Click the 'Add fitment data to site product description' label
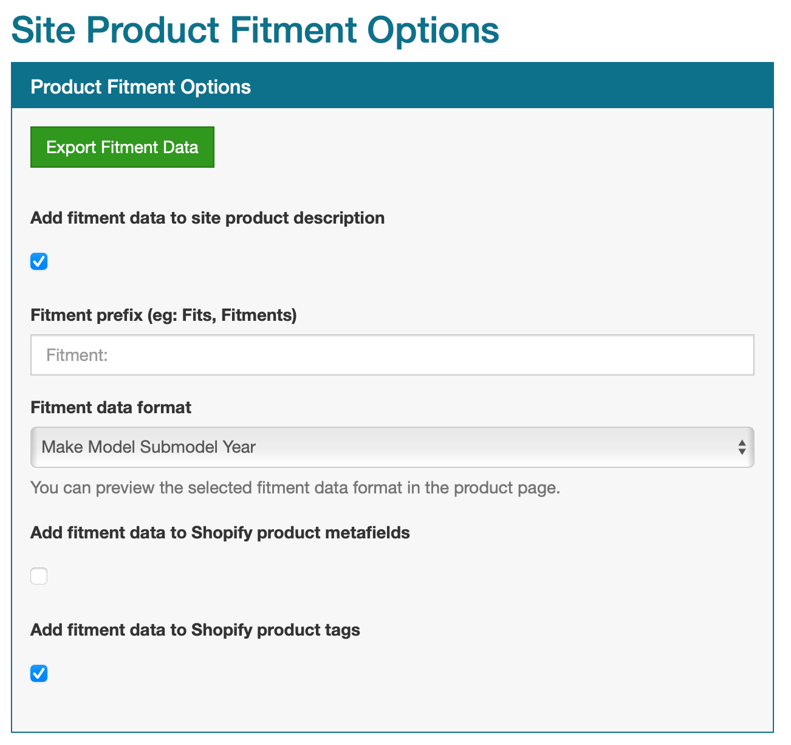Viewport: 791px width, 745px height. (207, 218)
